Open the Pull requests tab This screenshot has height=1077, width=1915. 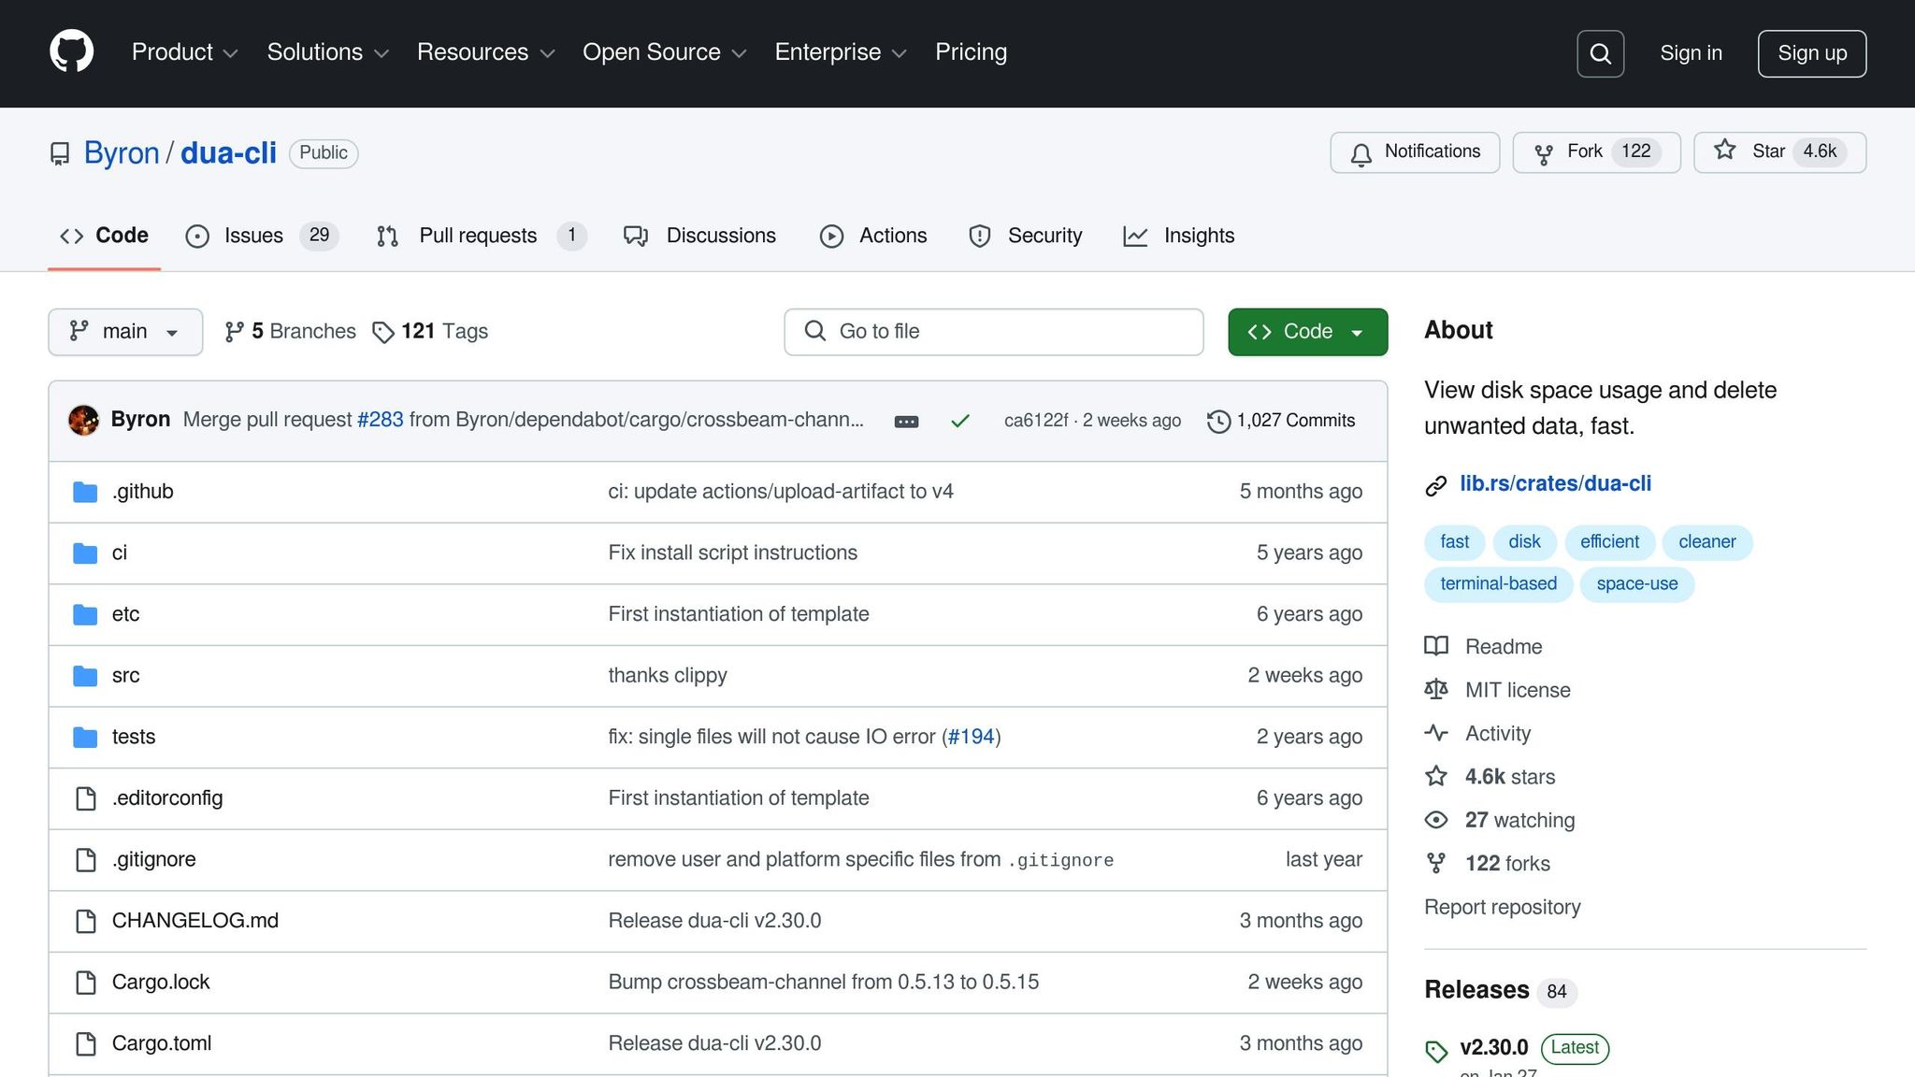click(x=478, y=236)
